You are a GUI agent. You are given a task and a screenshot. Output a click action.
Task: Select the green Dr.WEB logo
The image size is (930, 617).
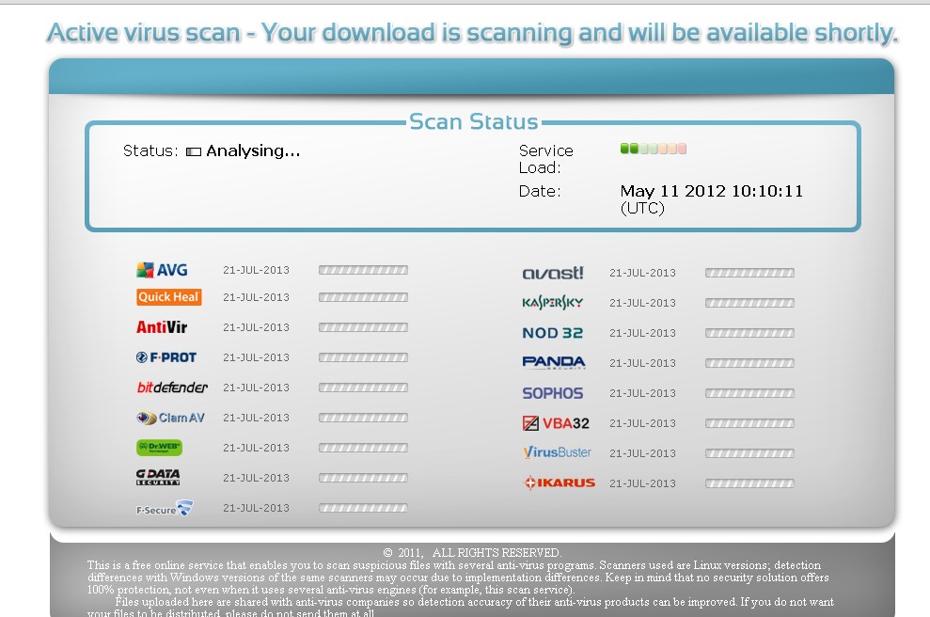[x=159, y=448]
